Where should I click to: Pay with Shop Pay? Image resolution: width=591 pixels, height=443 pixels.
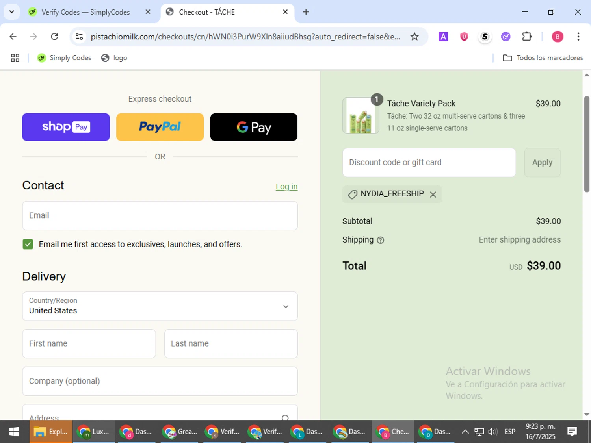pos(66,127)
